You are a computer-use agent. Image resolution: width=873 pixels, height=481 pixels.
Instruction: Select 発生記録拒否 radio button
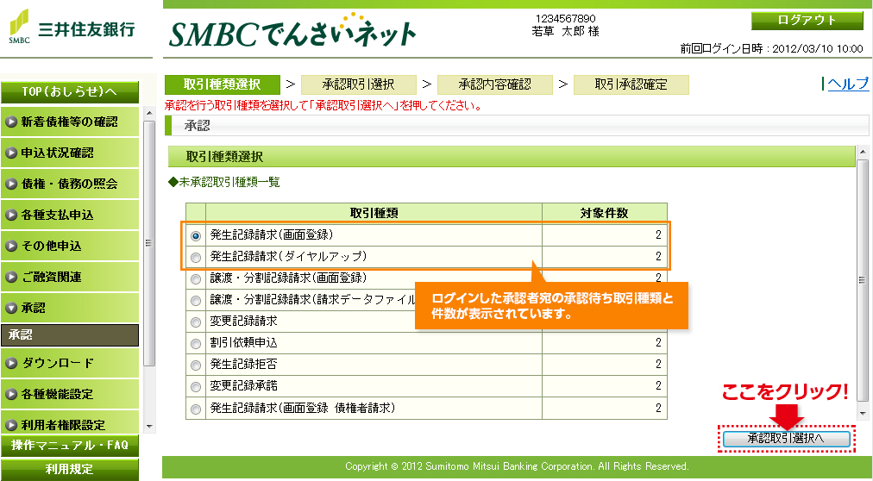coord(196,365)
